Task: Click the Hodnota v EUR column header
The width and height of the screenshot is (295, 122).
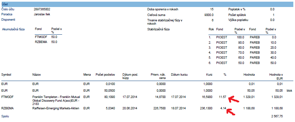Action: pyautogui.click(x=276, y=76)
